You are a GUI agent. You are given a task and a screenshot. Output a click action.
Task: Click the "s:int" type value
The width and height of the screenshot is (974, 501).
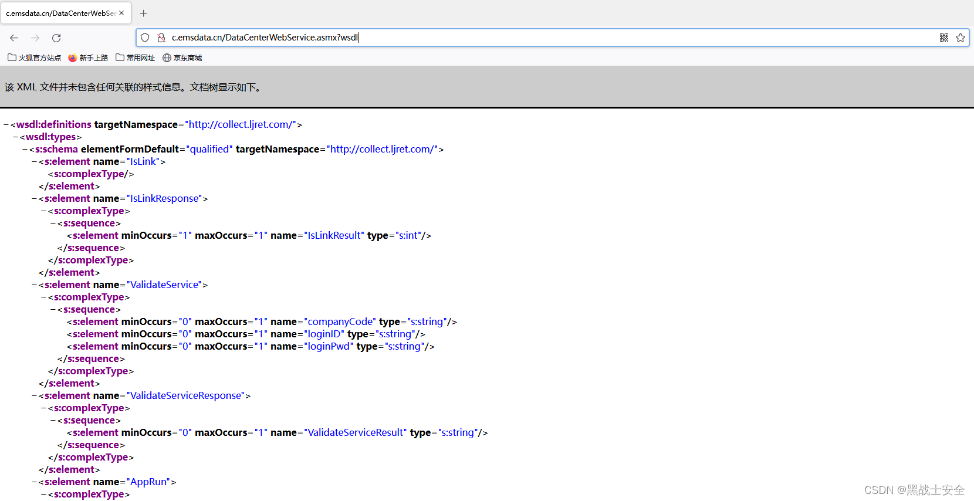(408, 235)
